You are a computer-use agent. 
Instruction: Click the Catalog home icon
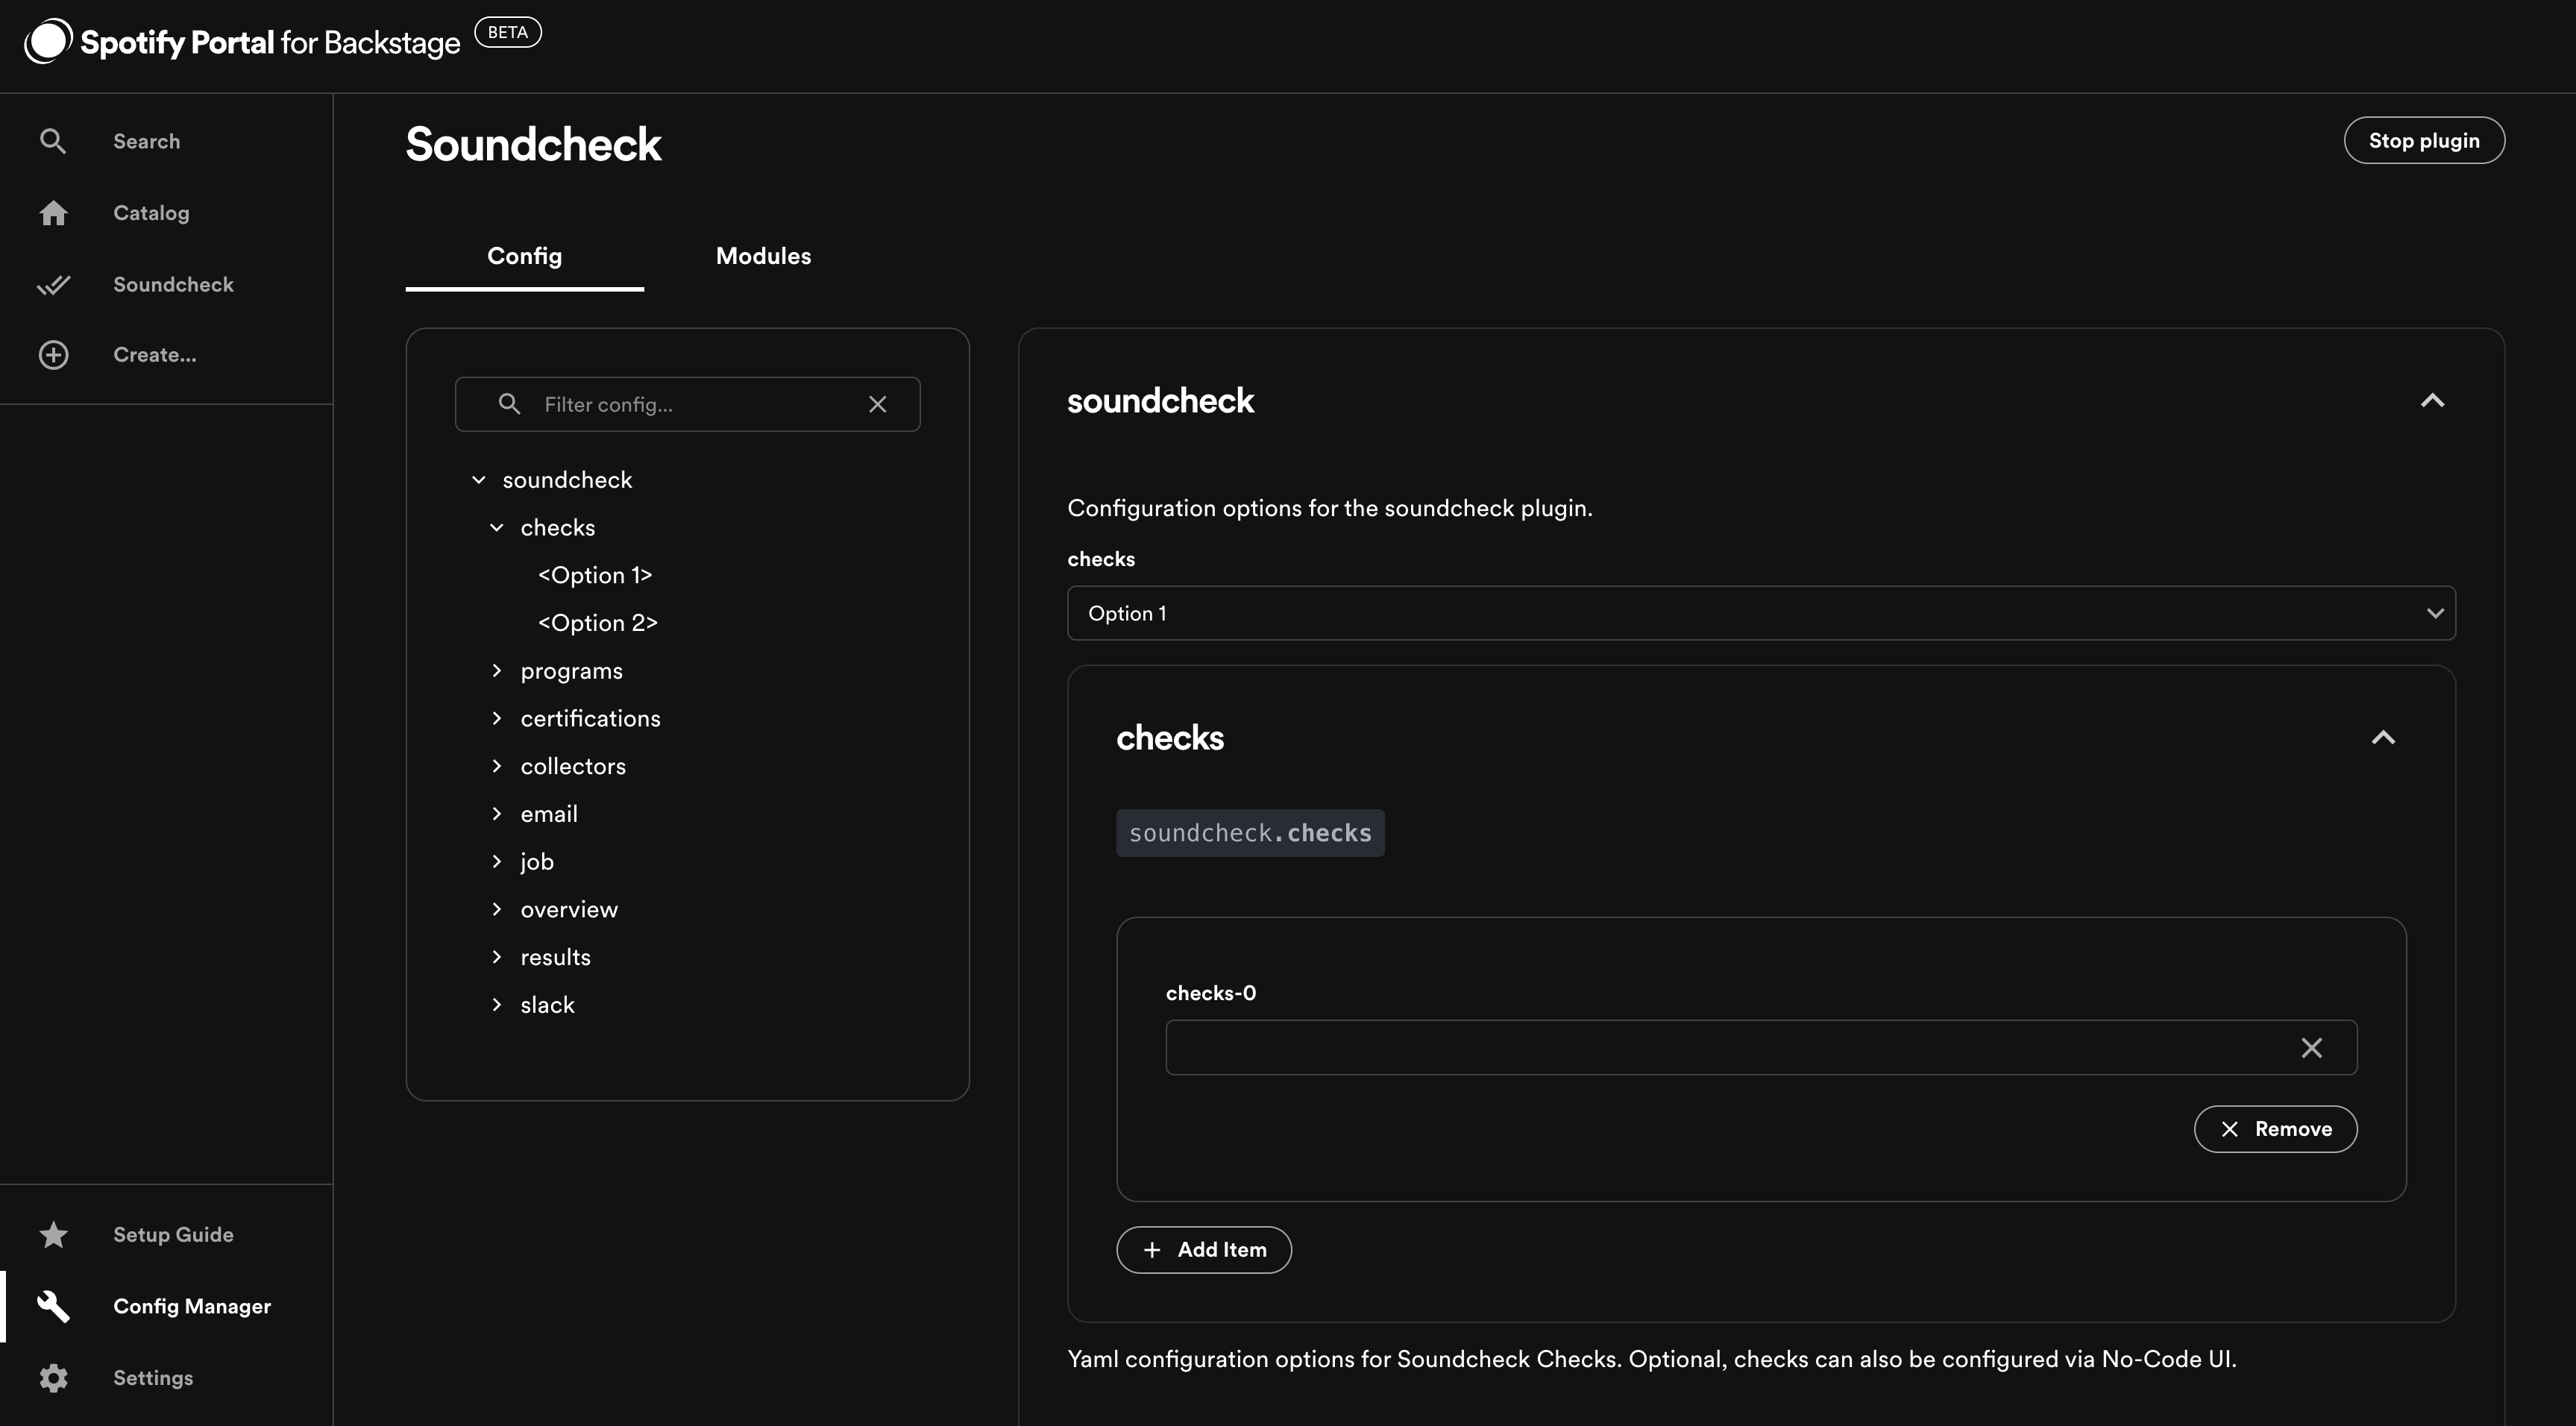point(53,213)
